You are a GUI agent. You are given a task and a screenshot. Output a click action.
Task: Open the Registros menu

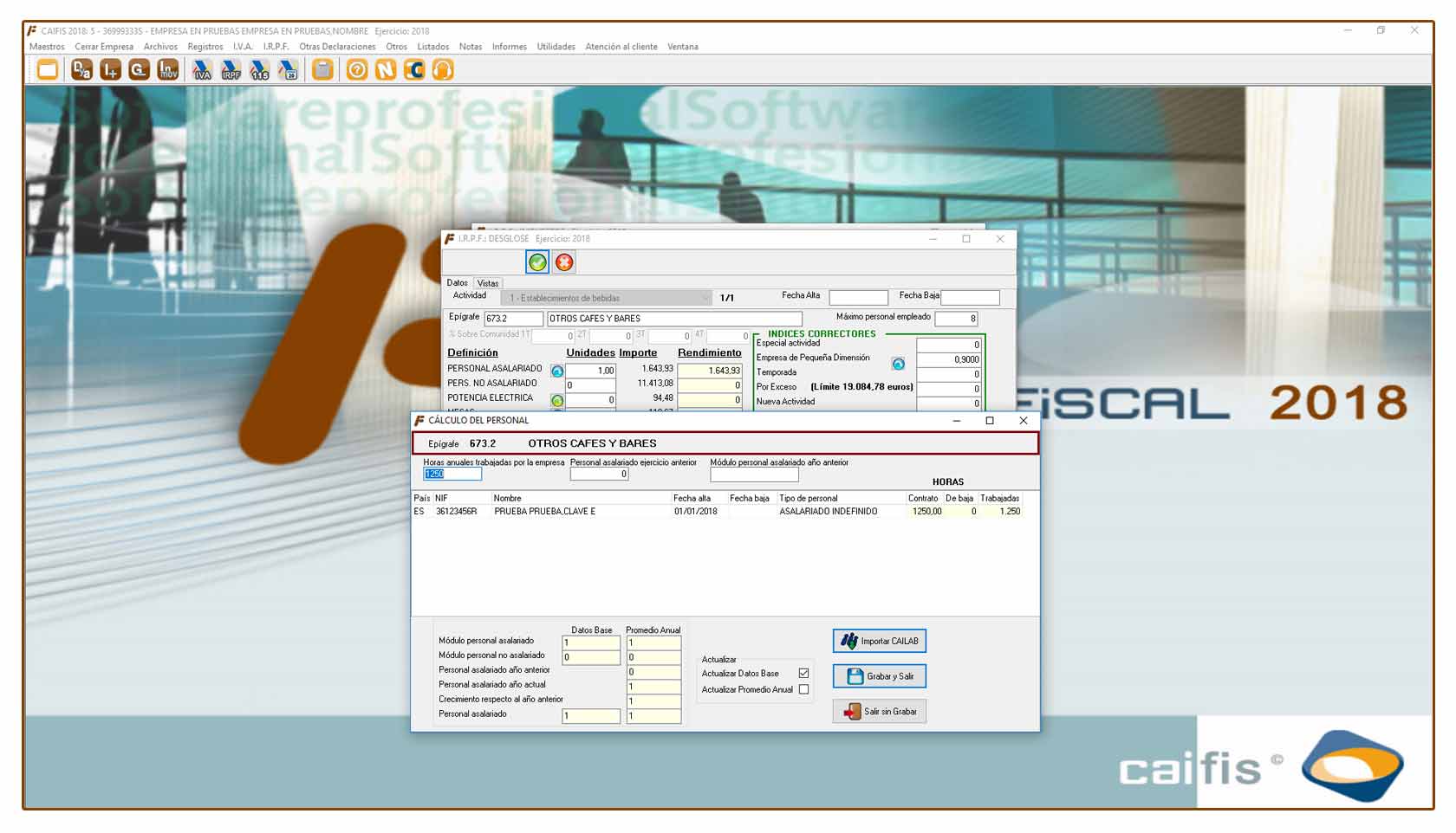pyautogui.click(x=205, y=47)
